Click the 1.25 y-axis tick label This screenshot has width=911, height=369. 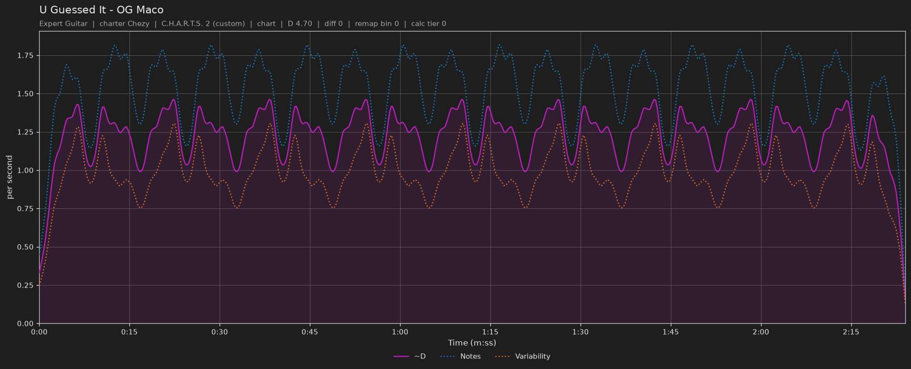pyautogui.click(x=25, y=132)
